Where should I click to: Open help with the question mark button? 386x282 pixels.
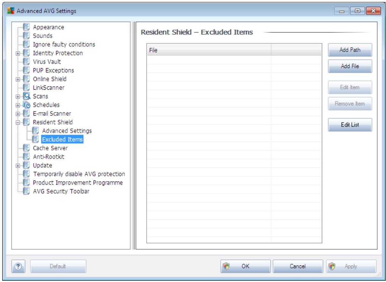(19, 266)
